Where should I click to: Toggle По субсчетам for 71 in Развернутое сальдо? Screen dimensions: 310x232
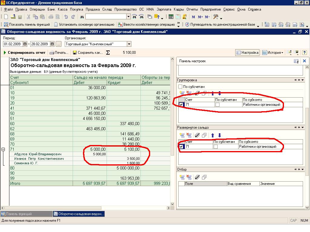(216, 147)
